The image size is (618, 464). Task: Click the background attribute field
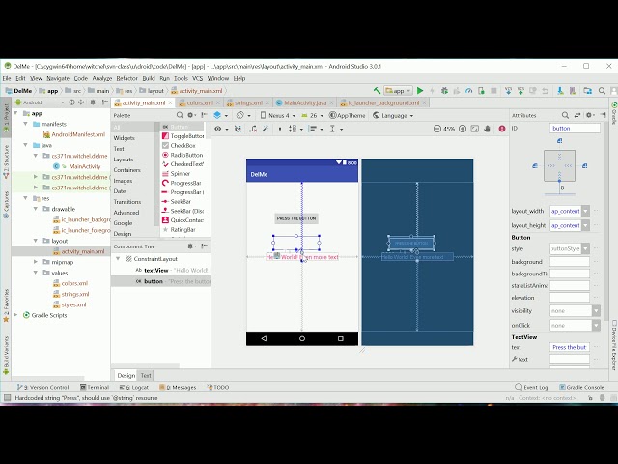(x=570, y=262)
